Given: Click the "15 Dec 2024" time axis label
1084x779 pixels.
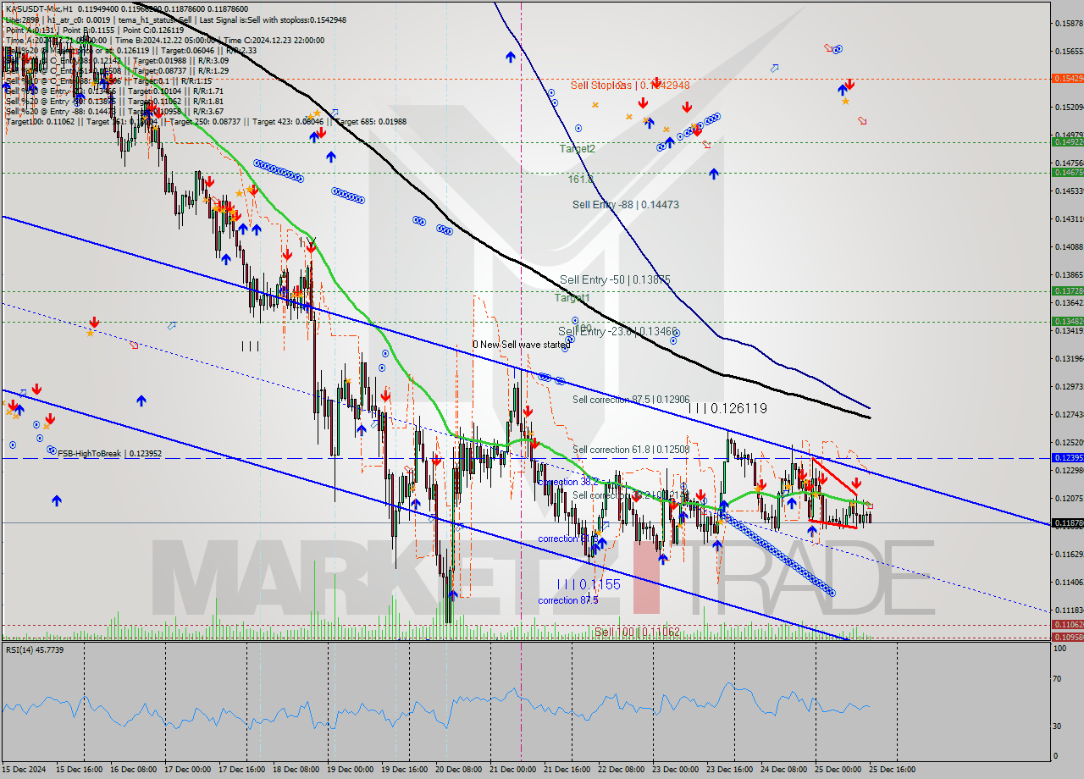Looking at the screenshot, I should [25, 769].
